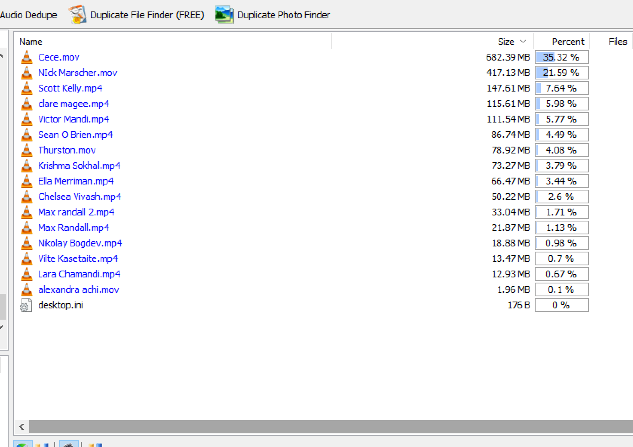Click VLC icon beside Nikolay Bogdev.mp4

(x=27, y=243)
